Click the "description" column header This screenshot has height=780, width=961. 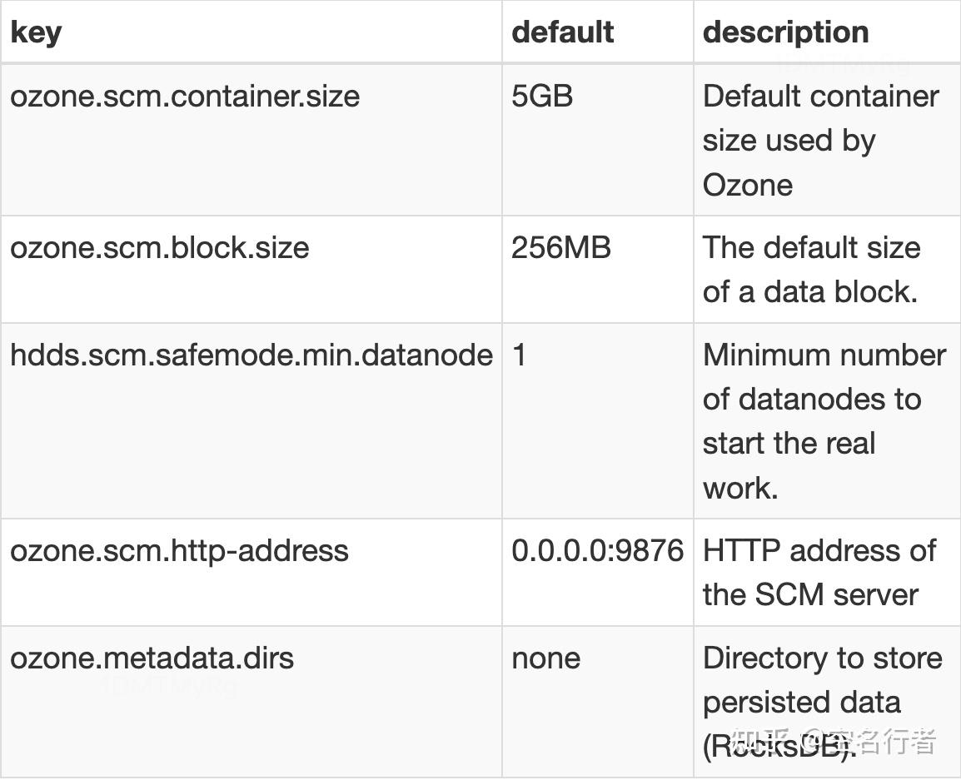(785, 32)
